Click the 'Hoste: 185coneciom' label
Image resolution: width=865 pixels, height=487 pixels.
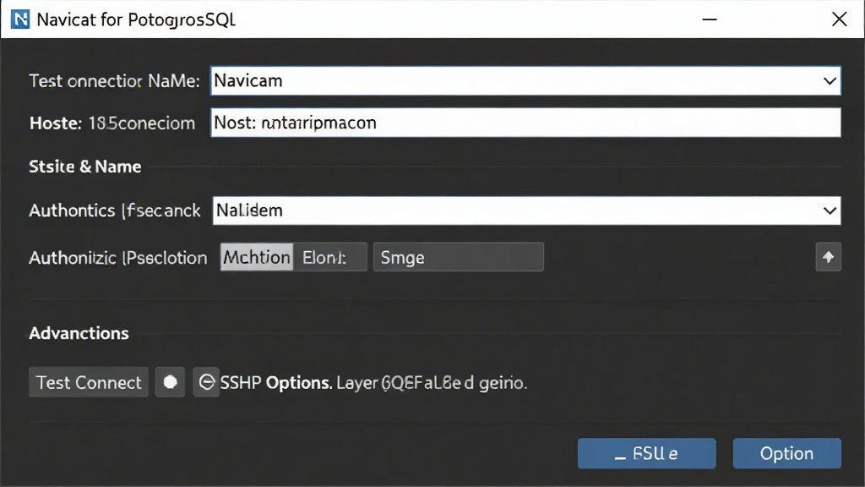[112, 123]
